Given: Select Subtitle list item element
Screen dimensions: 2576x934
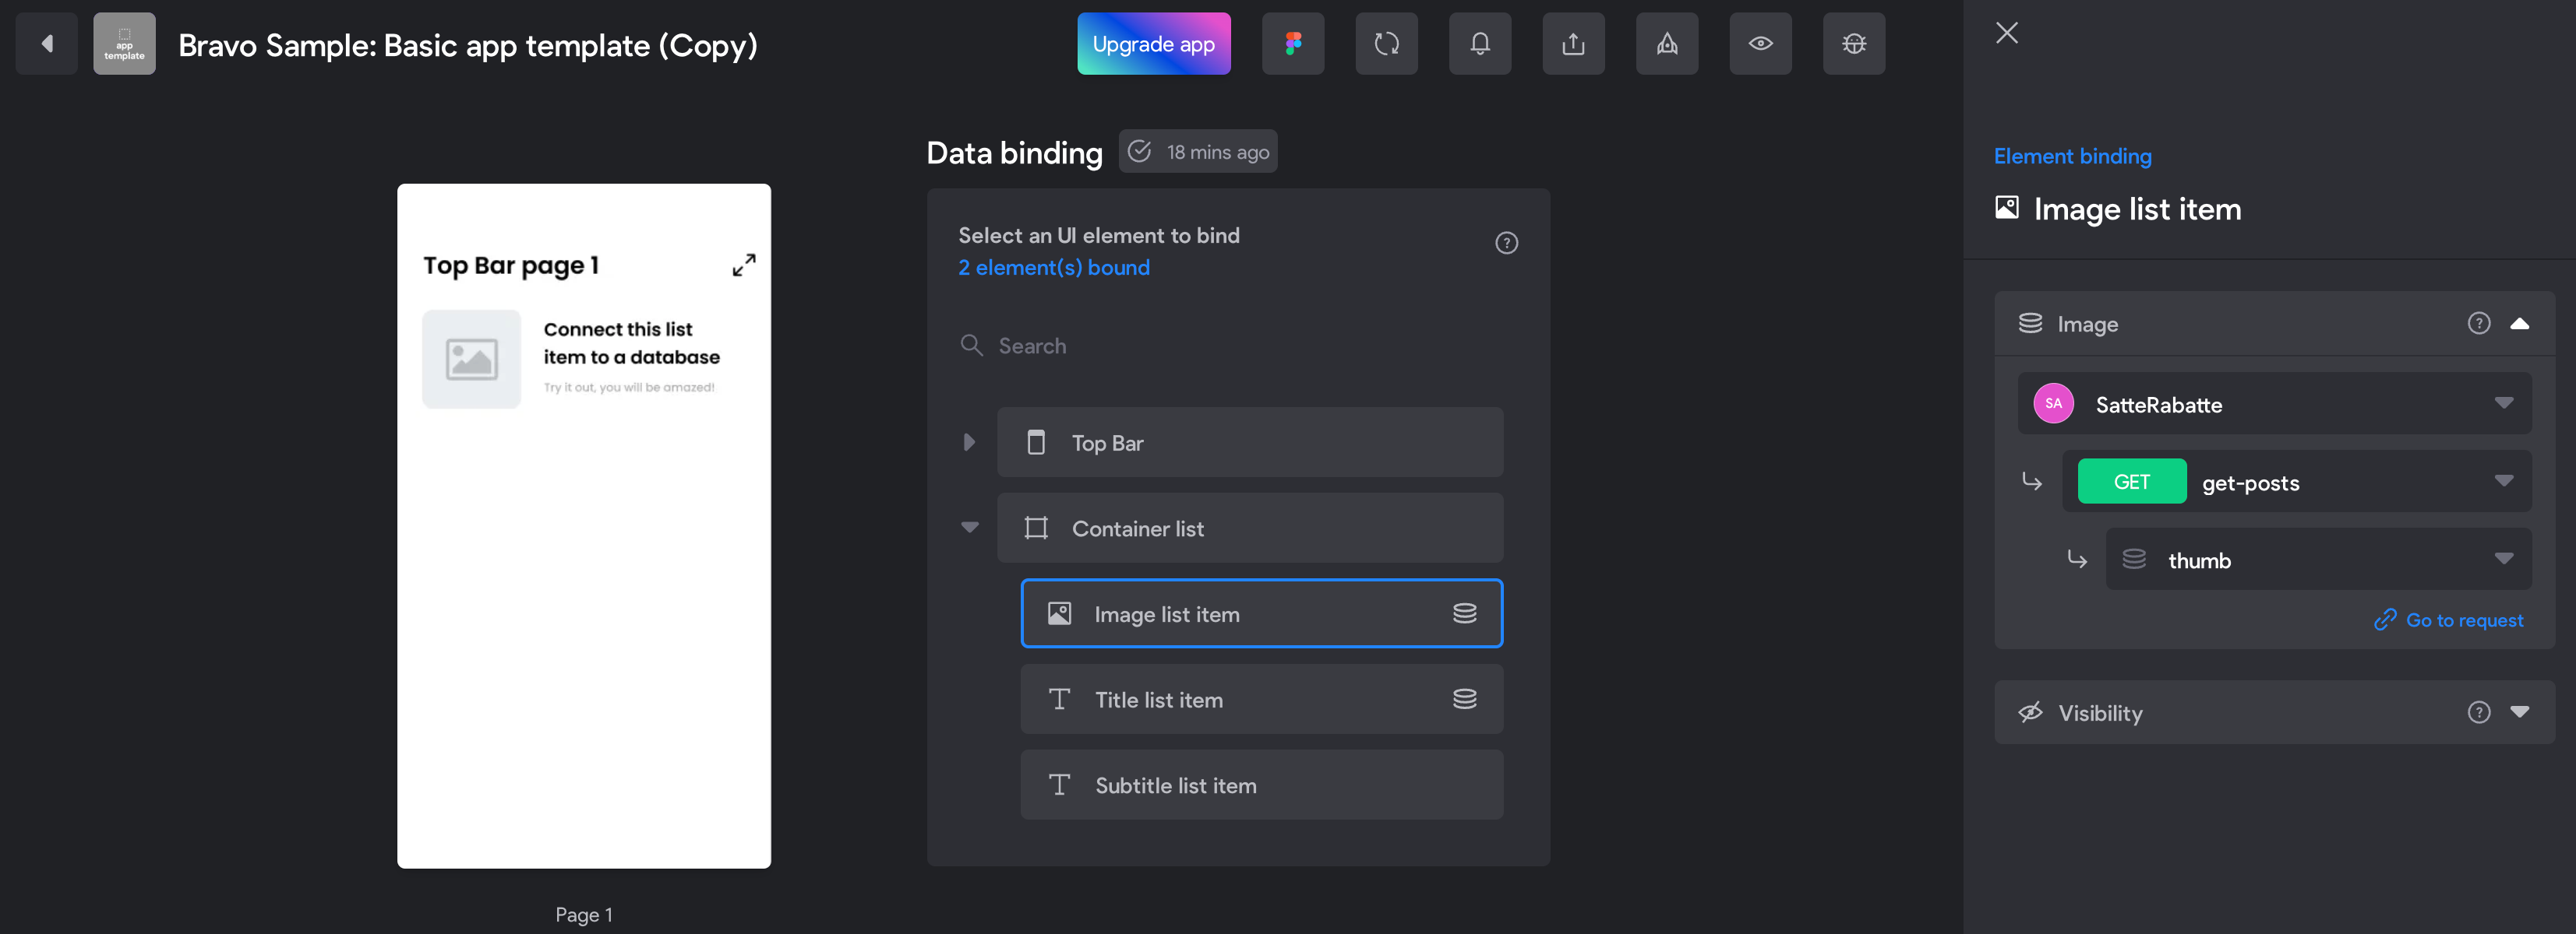Looking at the screenshot, I should [x=1261, y=785].
